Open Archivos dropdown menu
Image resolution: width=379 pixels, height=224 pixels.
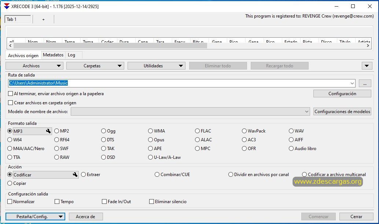point(34,66)
